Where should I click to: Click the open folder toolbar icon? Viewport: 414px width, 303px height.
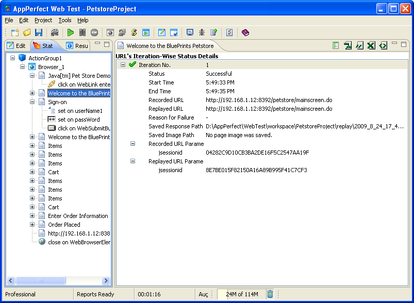point(27,32)
